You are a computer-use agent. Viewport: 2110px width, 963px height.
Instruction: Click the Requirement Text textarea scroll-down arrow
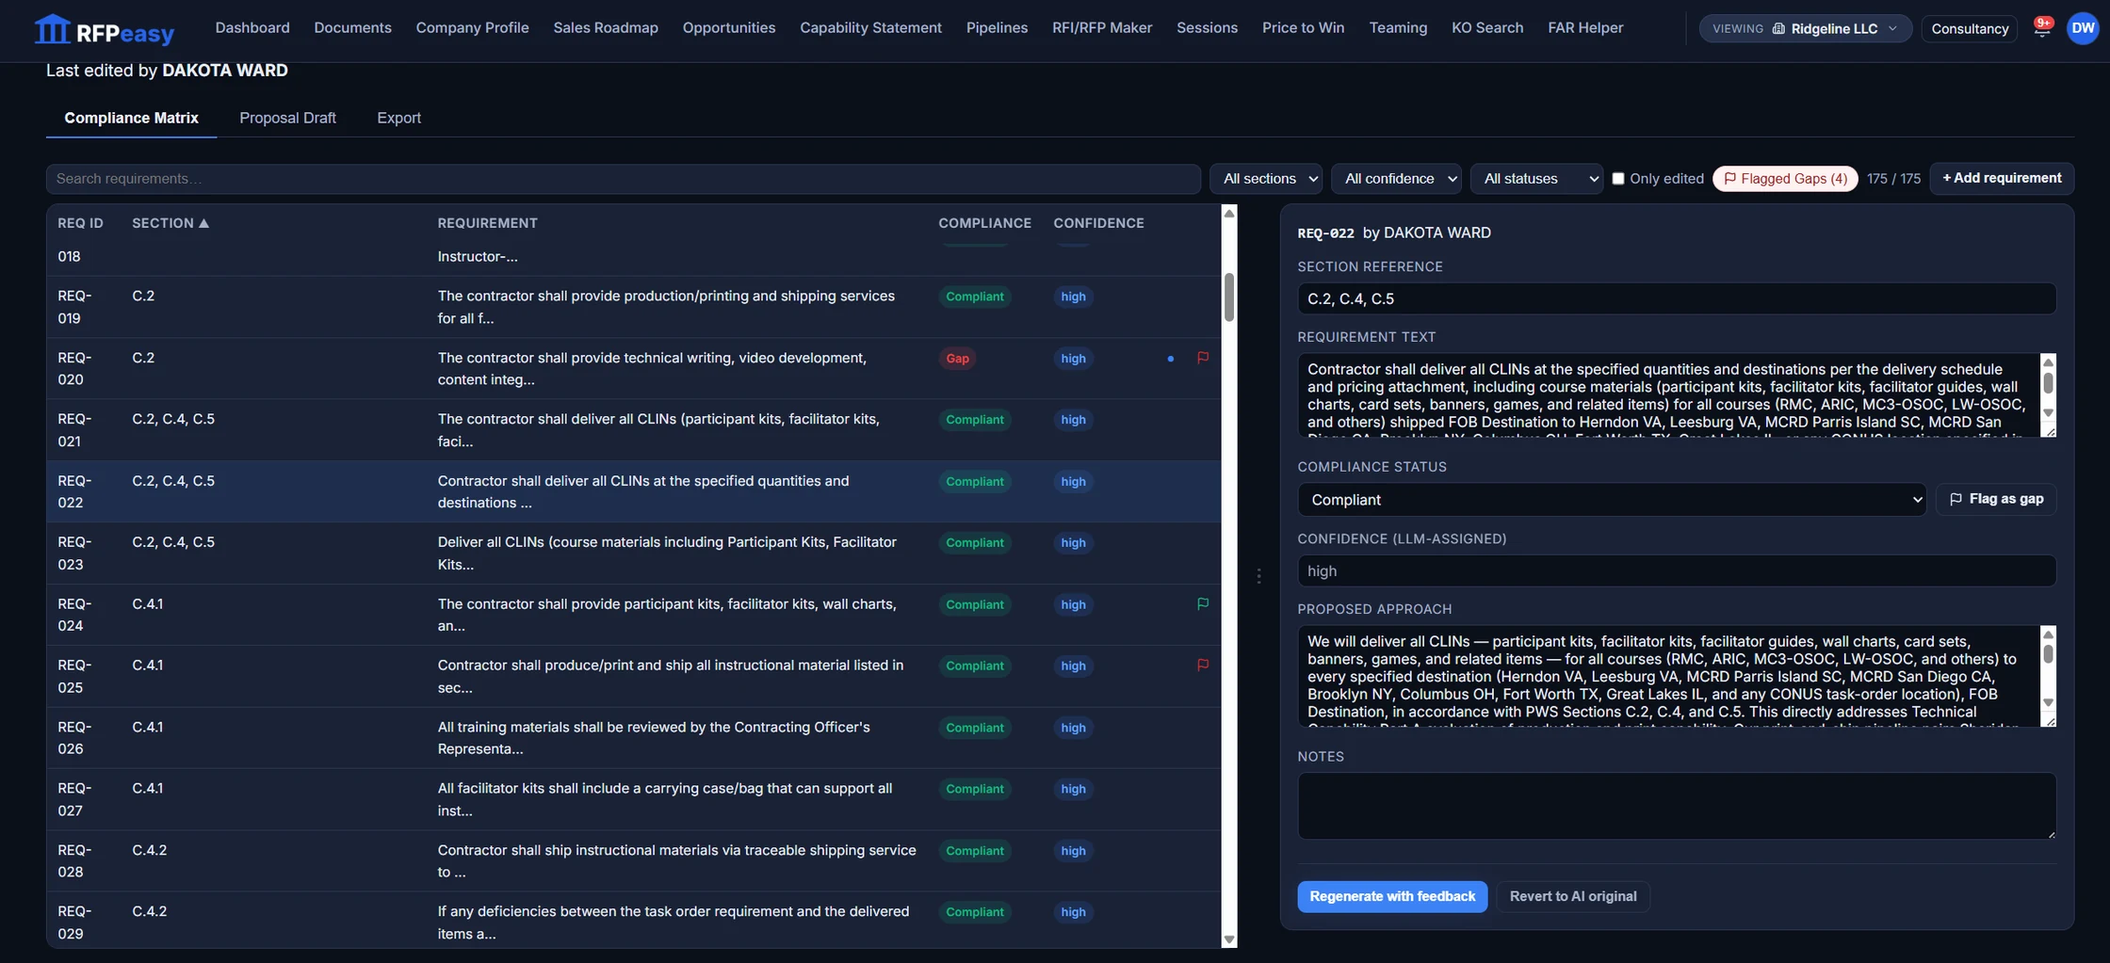pos(2047,413)
